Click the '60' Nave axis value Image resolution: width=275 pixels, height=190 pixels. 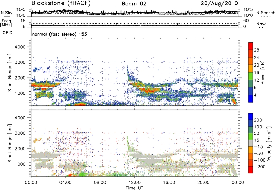click(246, 21)
